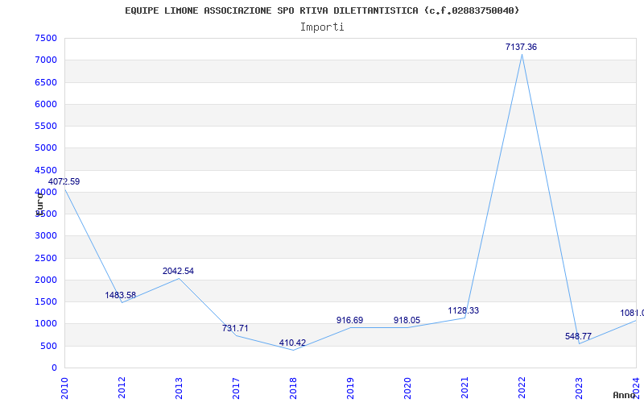Click the y-axis tick 500

tap(49, 346)
